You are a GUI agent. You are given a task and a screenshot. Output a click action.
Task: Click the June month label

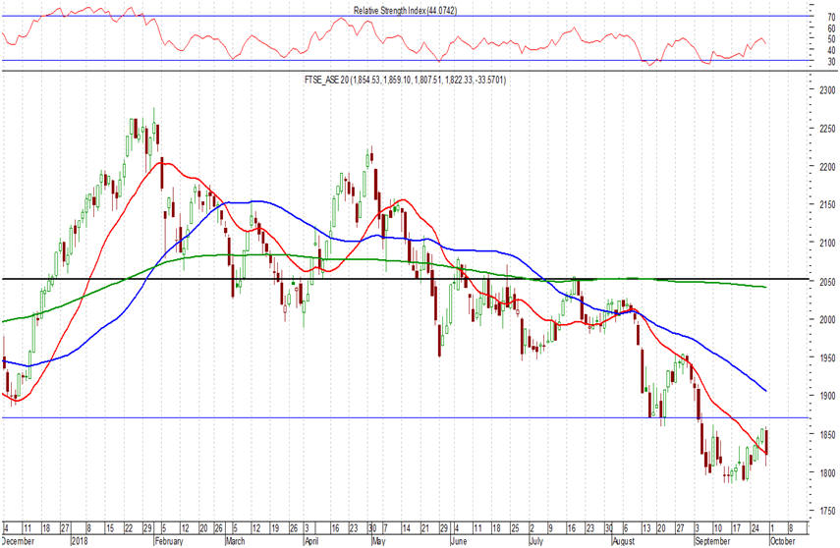click(459, 541)
